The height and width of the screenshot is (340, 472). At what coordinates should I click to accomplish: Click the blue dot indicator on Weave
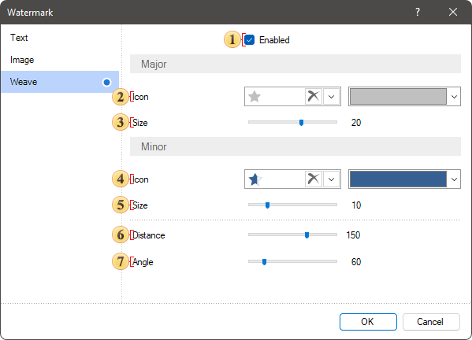tap(106, 82)
